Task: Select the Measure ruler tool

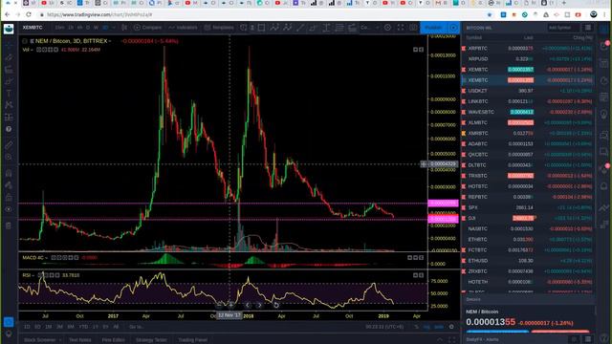Action: pyautogui.click(x=9, y=145)
